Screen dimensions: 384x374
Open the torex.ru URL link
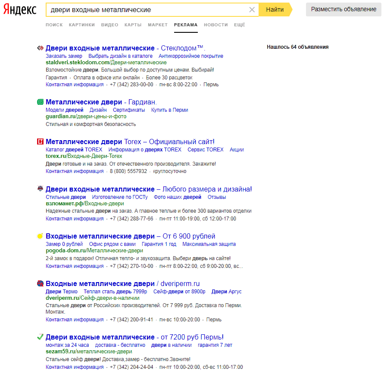coord(84,156)
